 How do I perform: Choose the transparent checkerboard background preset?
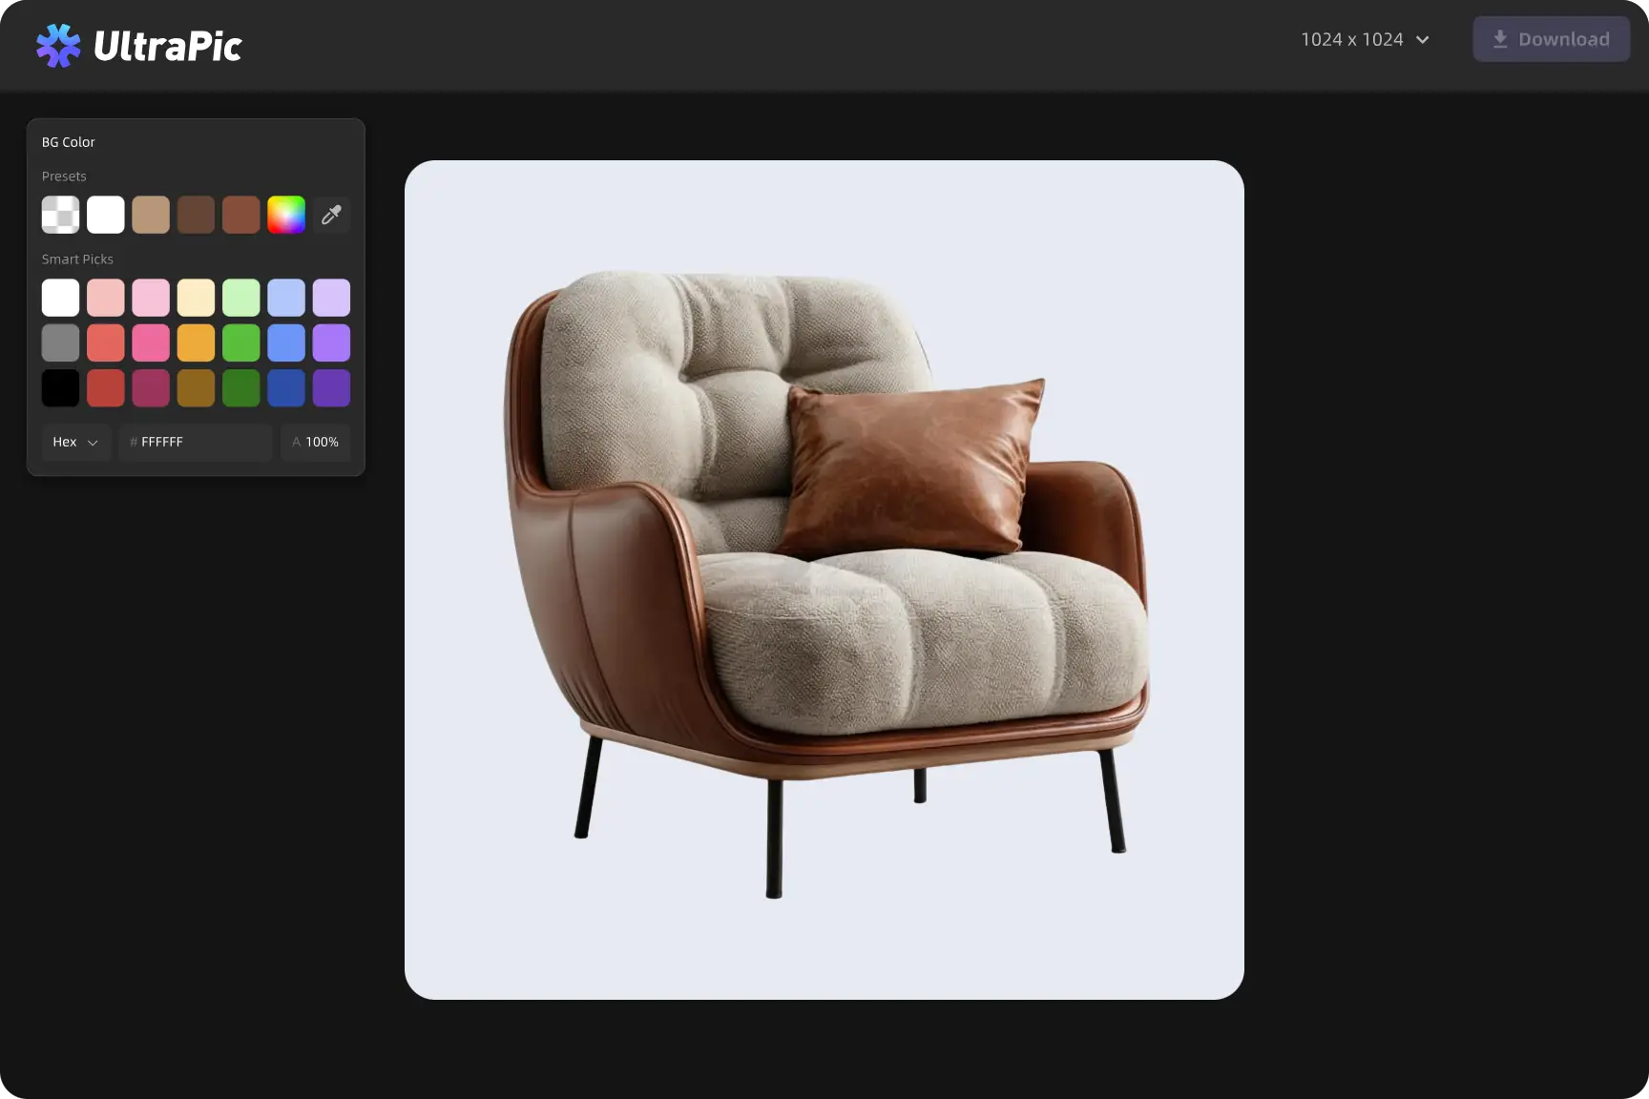pos(60,216)
